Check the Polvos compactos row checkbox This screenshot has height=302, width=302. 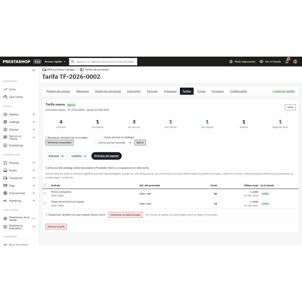[45, 193]
